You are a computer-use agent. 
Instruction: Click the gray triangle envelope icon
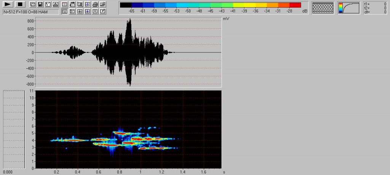point(56,5)
